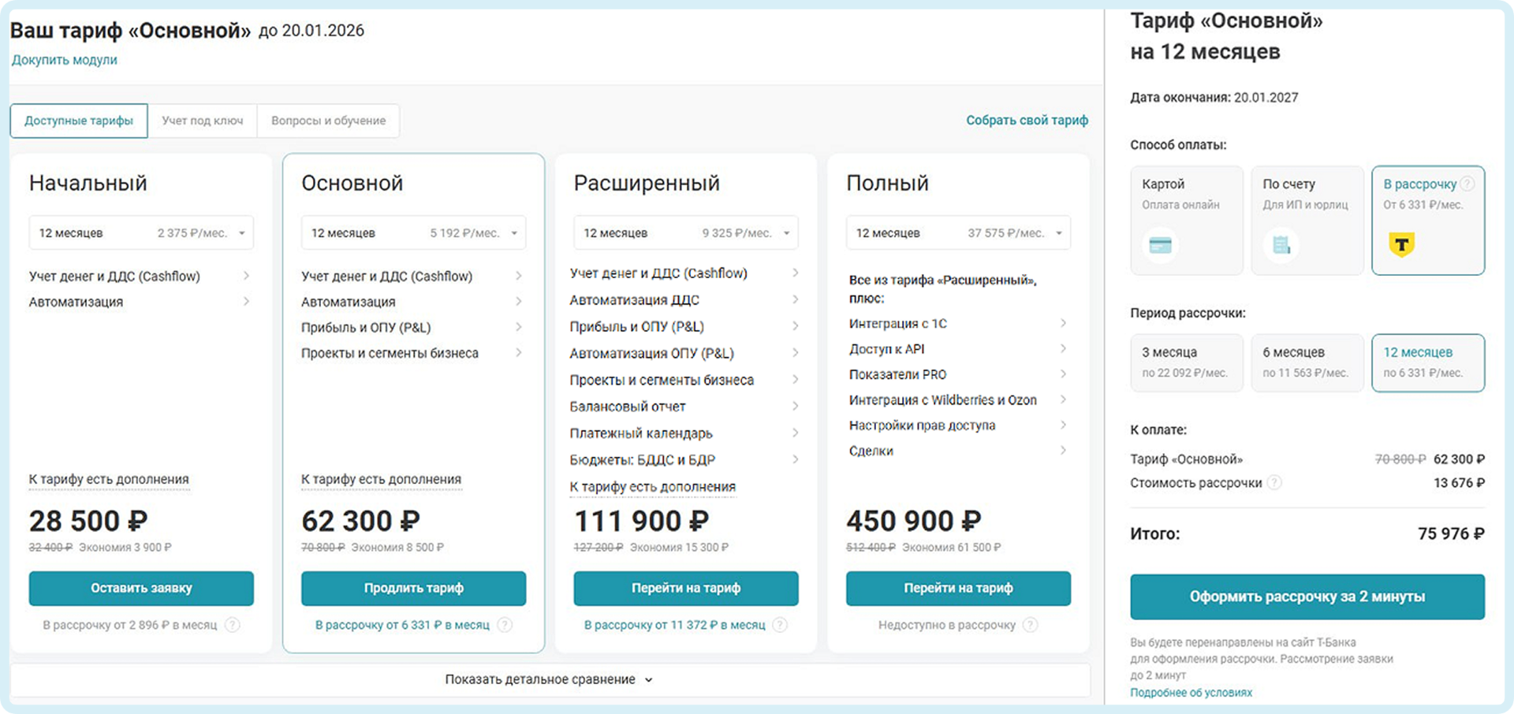Open Докупить модули link
This screenshot has height=714, width=1514.
pos(65,60)
